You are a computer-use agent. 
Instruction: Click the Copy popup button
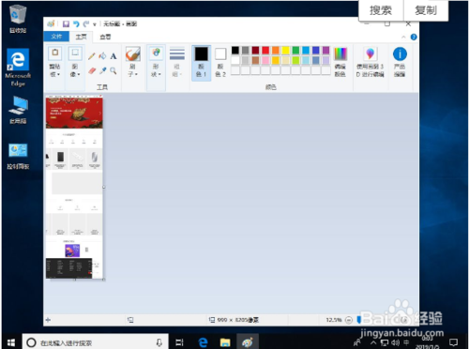coord(426,10)
